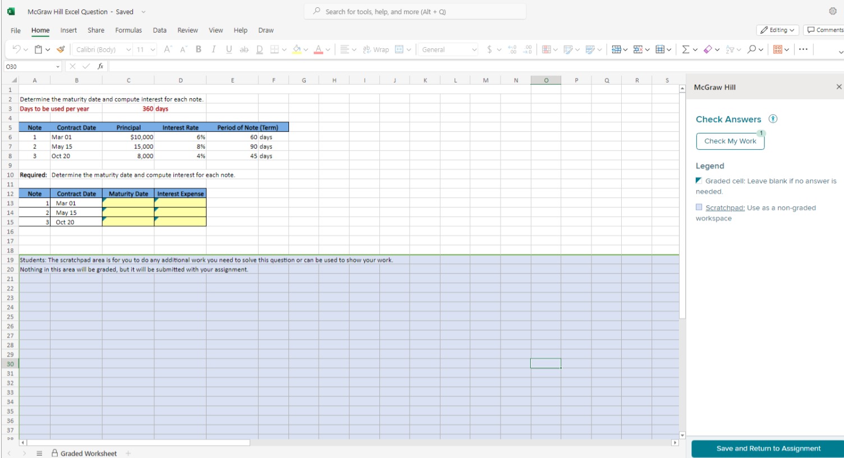Select the Format Painter tool
The image size is (844, 458).
61,49
